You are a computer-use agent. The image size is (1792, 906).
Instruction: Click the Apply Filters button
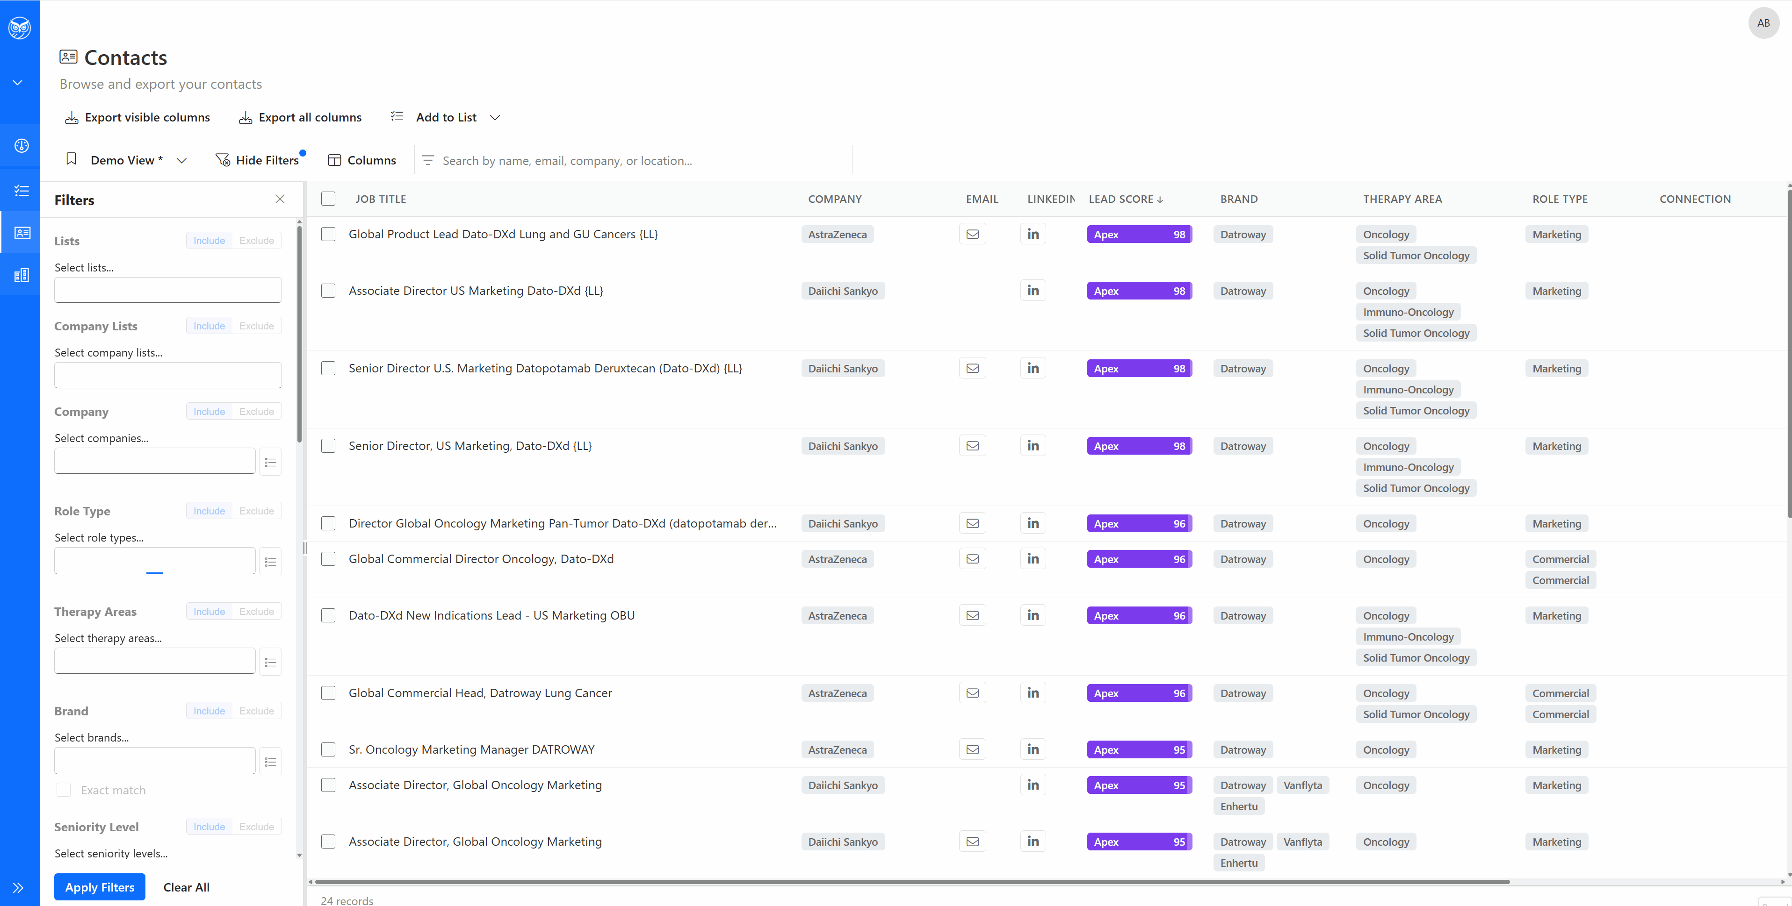100,887
